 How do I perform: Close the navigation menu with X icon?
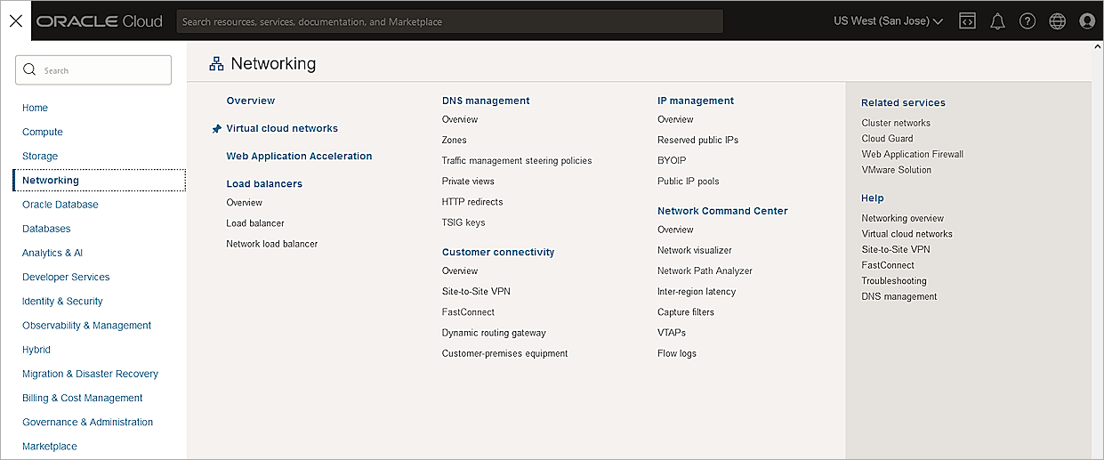coord(15,20)
